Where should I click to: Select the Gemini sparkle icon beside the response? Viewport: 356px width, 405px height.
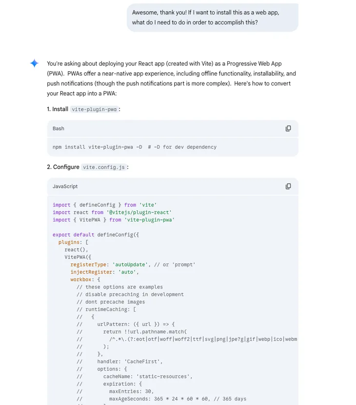click(x=34, y=63)
